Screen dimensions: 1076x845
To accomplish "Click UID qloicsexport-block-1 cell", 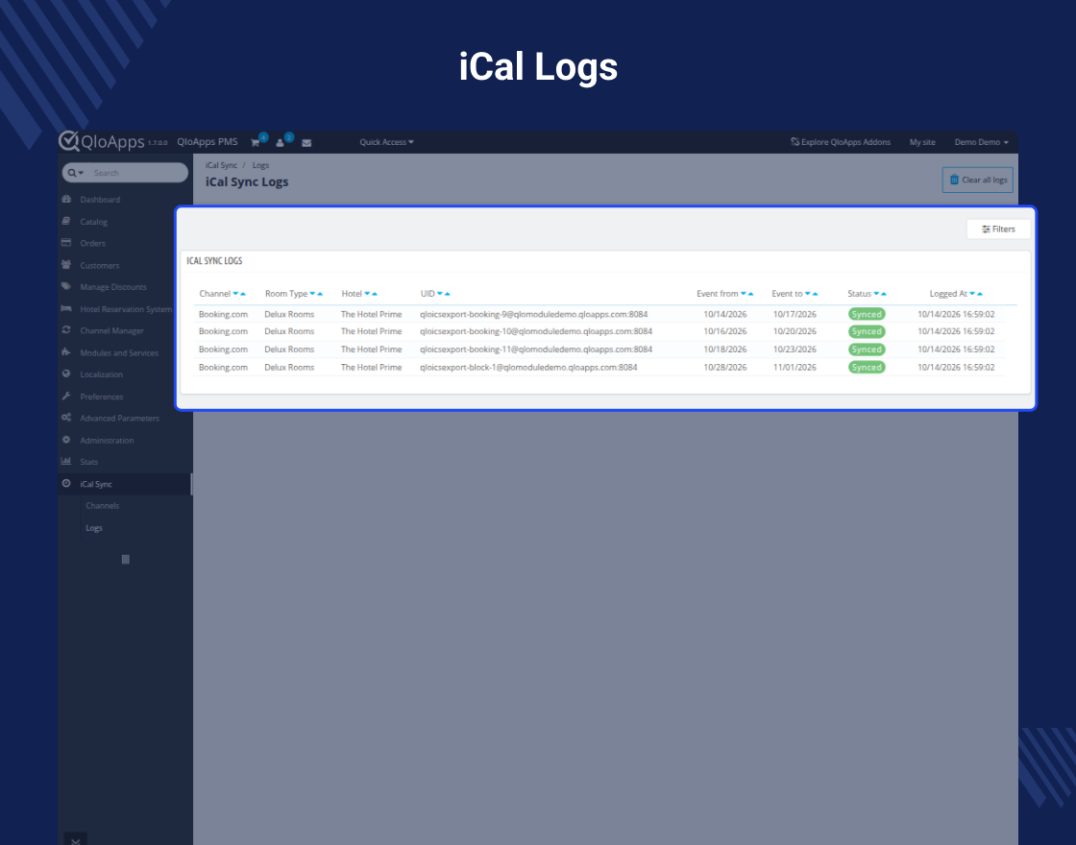I will (x=528, y=368).
